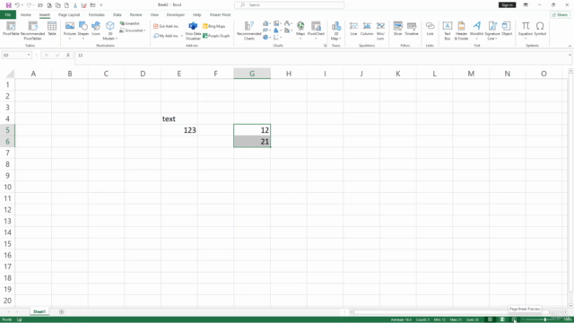
Task: Customize Quick Access Toolbar dropdown arrow
Action: click(x=101, y=5)
